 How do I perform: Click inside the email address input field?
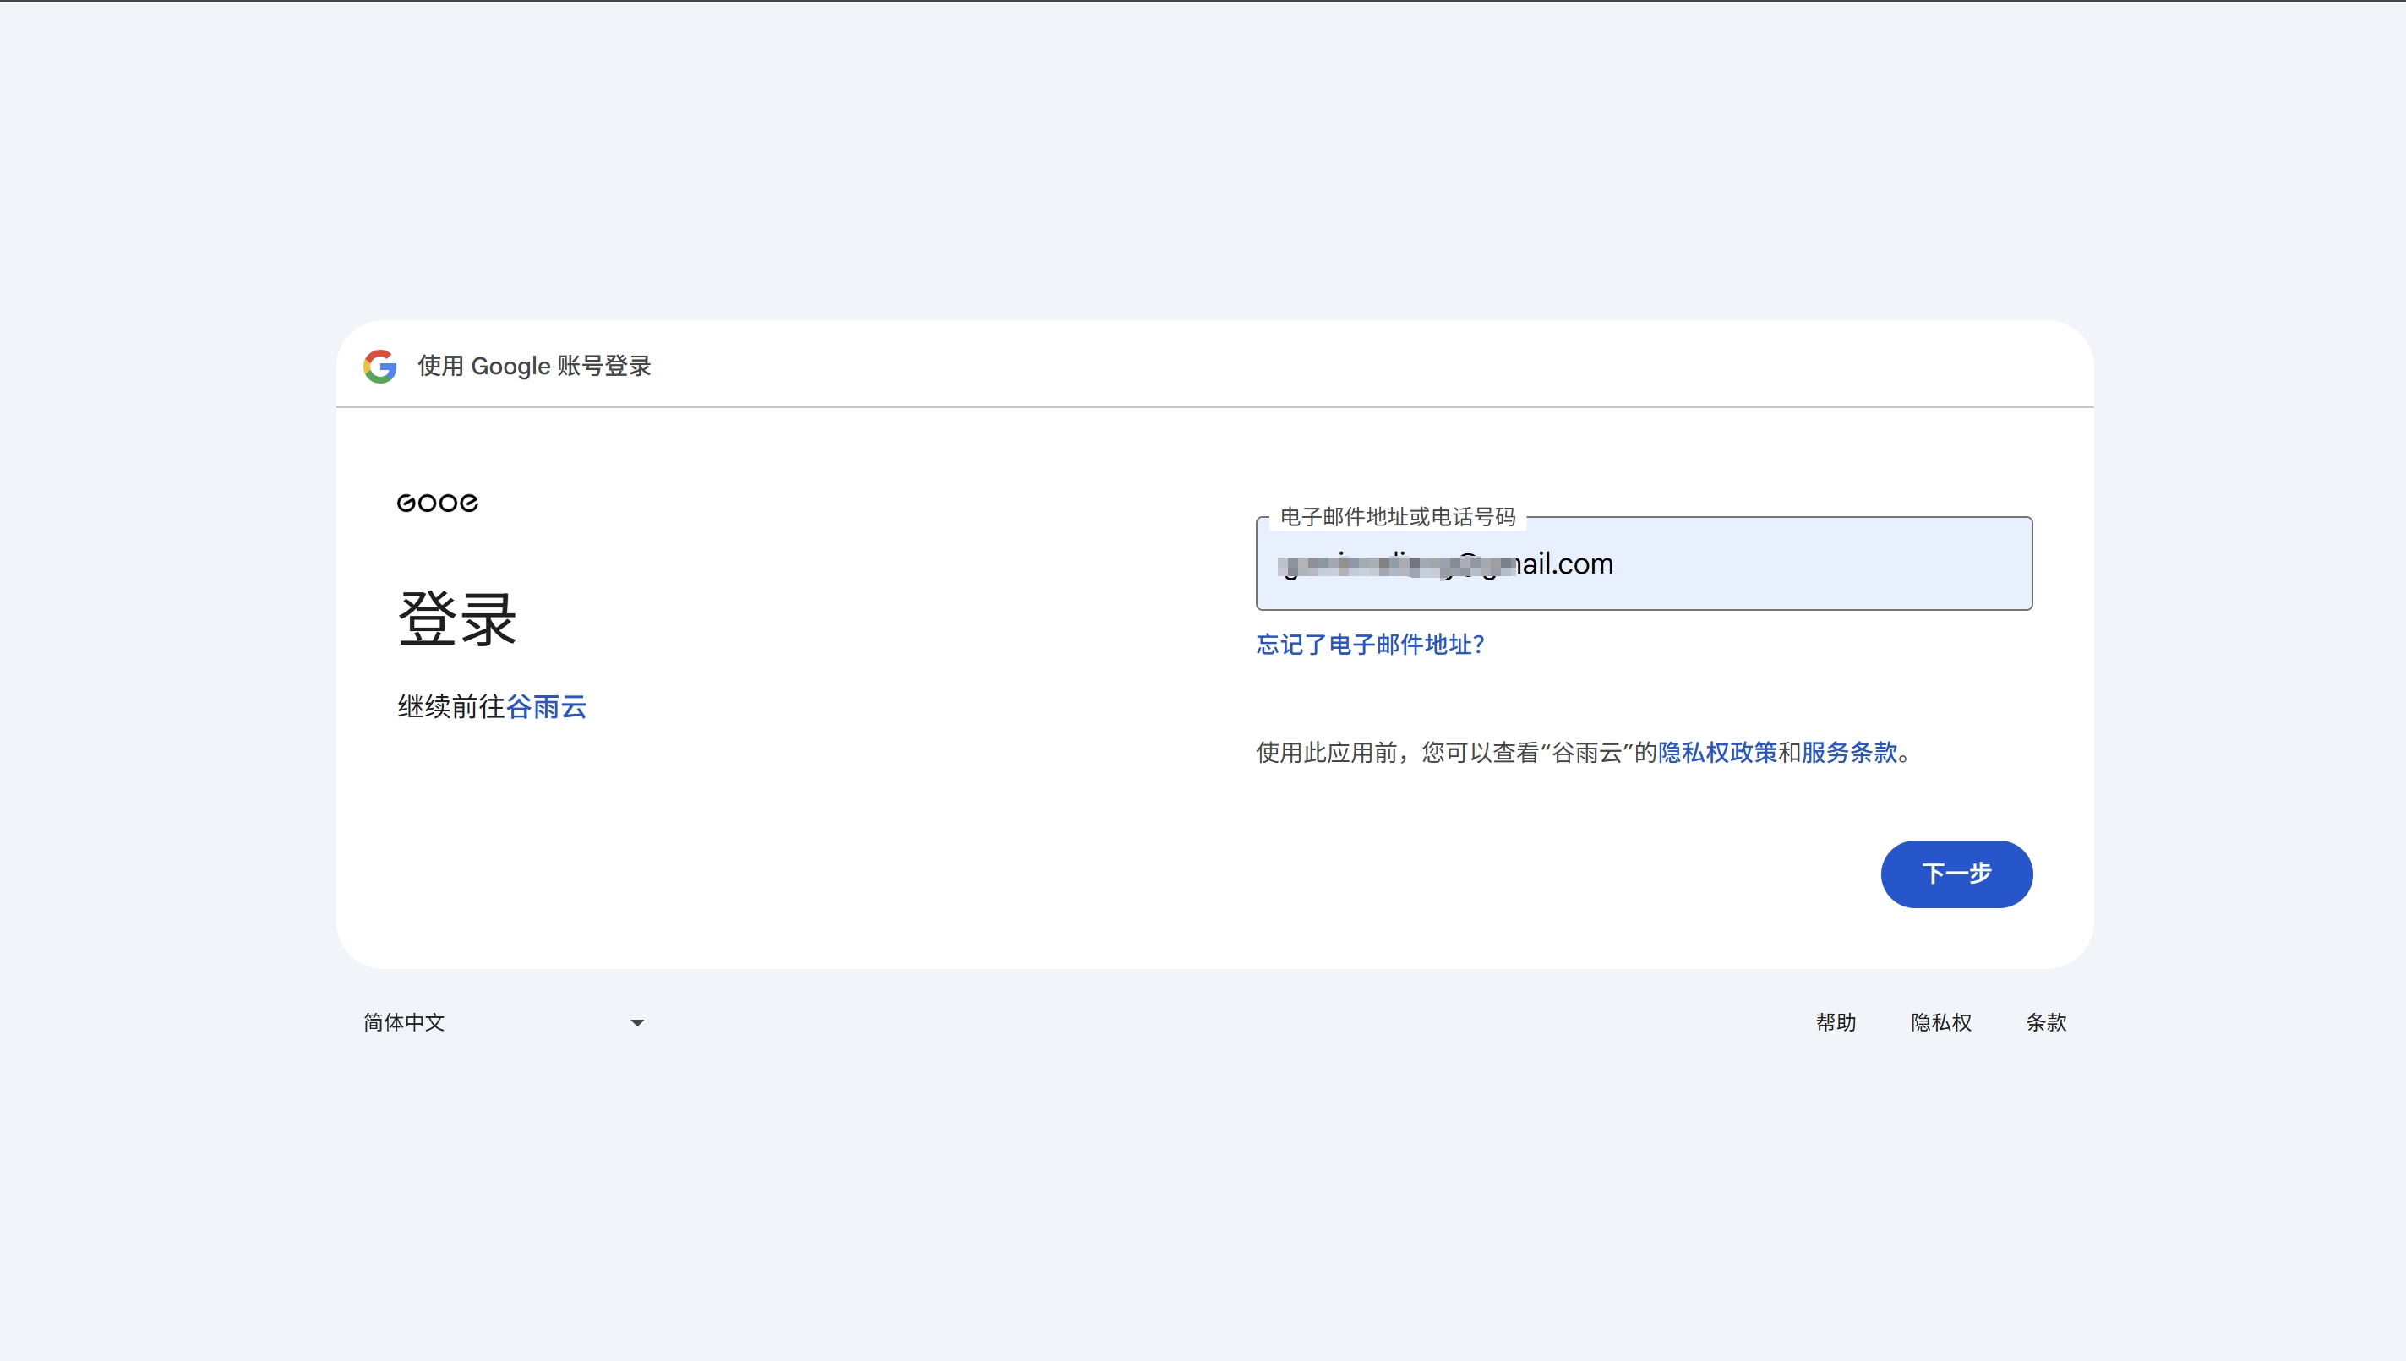(x=1643, y=563)
